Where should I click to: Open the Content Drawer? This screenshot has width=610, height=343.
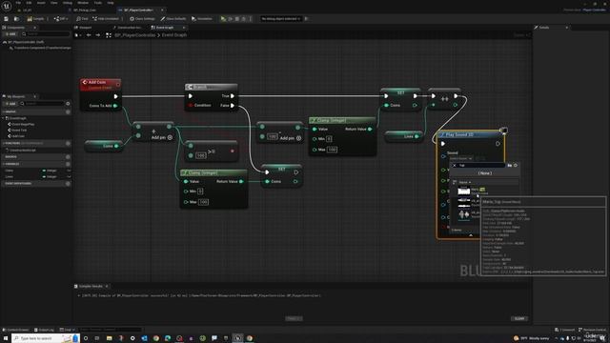click(15, 330)
